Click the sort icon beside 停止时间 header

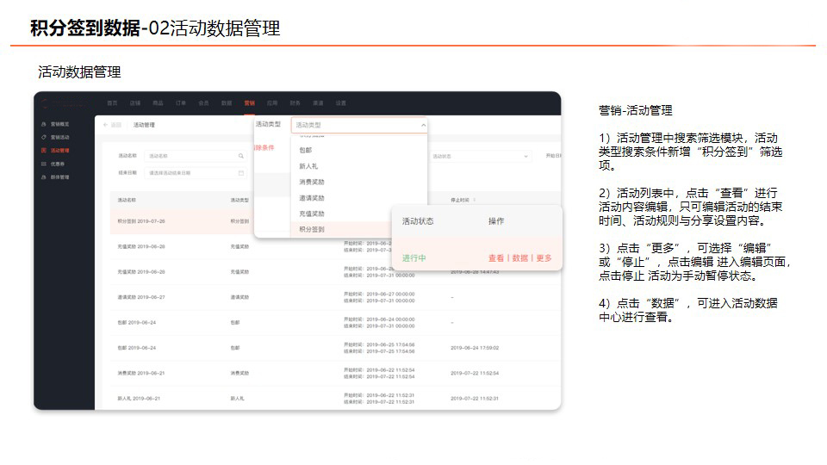pos(475,201)
